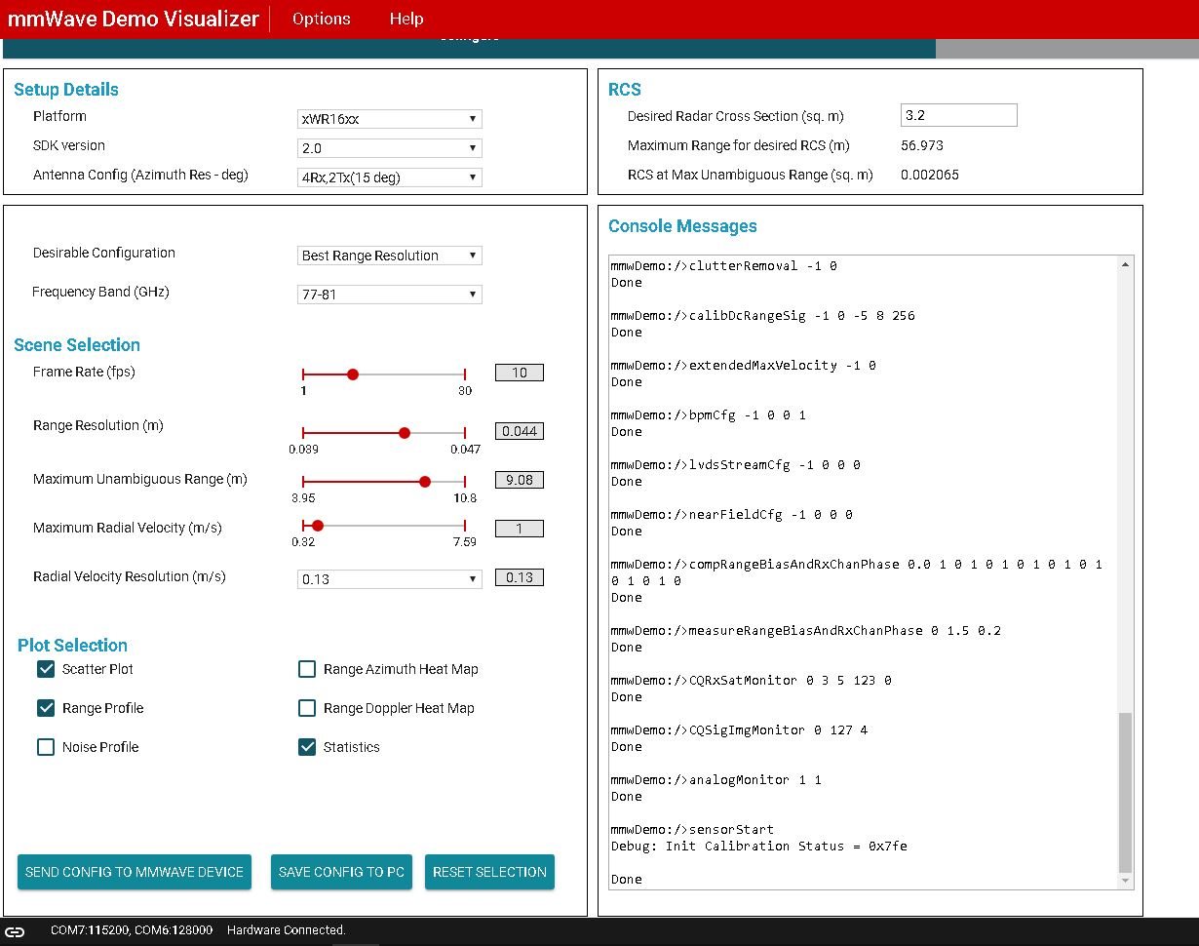
Task: Click the Range Resolution value box 0.044
Action: [520, 431]
